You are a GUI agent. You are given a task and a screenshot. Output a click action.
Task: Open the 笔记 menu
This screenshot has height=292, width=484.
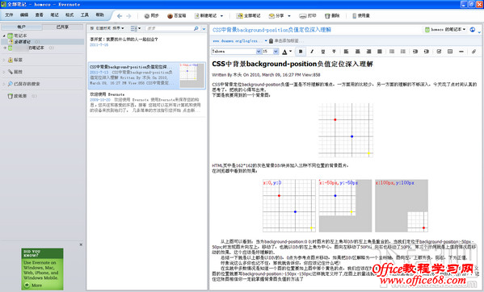point(54,15)
